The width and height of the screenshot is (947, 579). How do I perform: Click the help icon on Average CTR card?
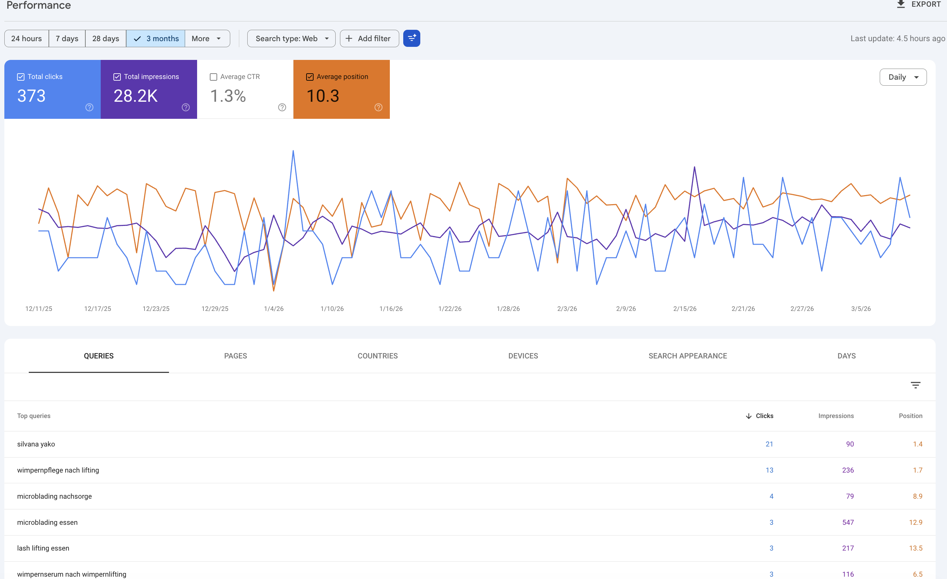[282, 108]
